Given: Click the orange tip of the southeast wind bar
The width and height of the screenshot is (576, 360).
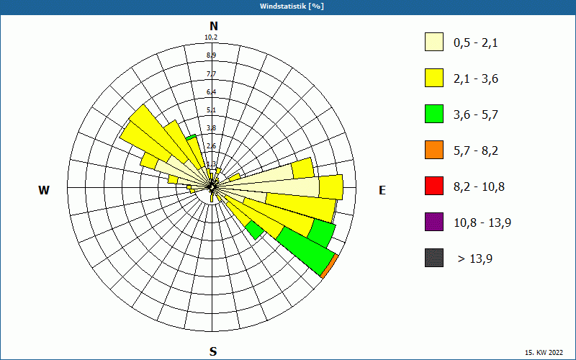Looking at the screenshot, I should (330, 266).
